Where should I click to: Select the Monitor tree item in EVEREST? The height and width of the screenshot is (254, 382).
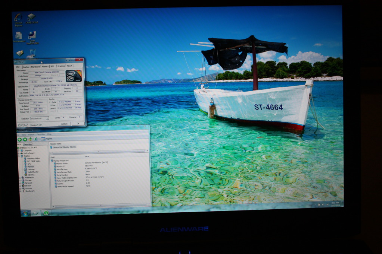[31, 167]
